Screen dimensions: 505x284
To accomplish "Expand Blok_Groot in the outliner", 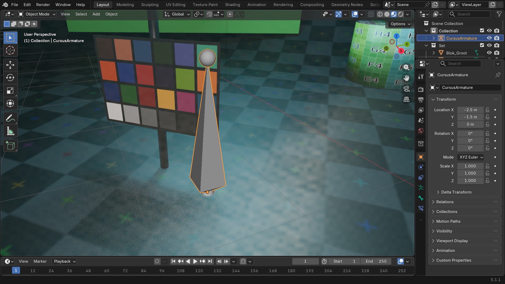I will pos(433,53).
